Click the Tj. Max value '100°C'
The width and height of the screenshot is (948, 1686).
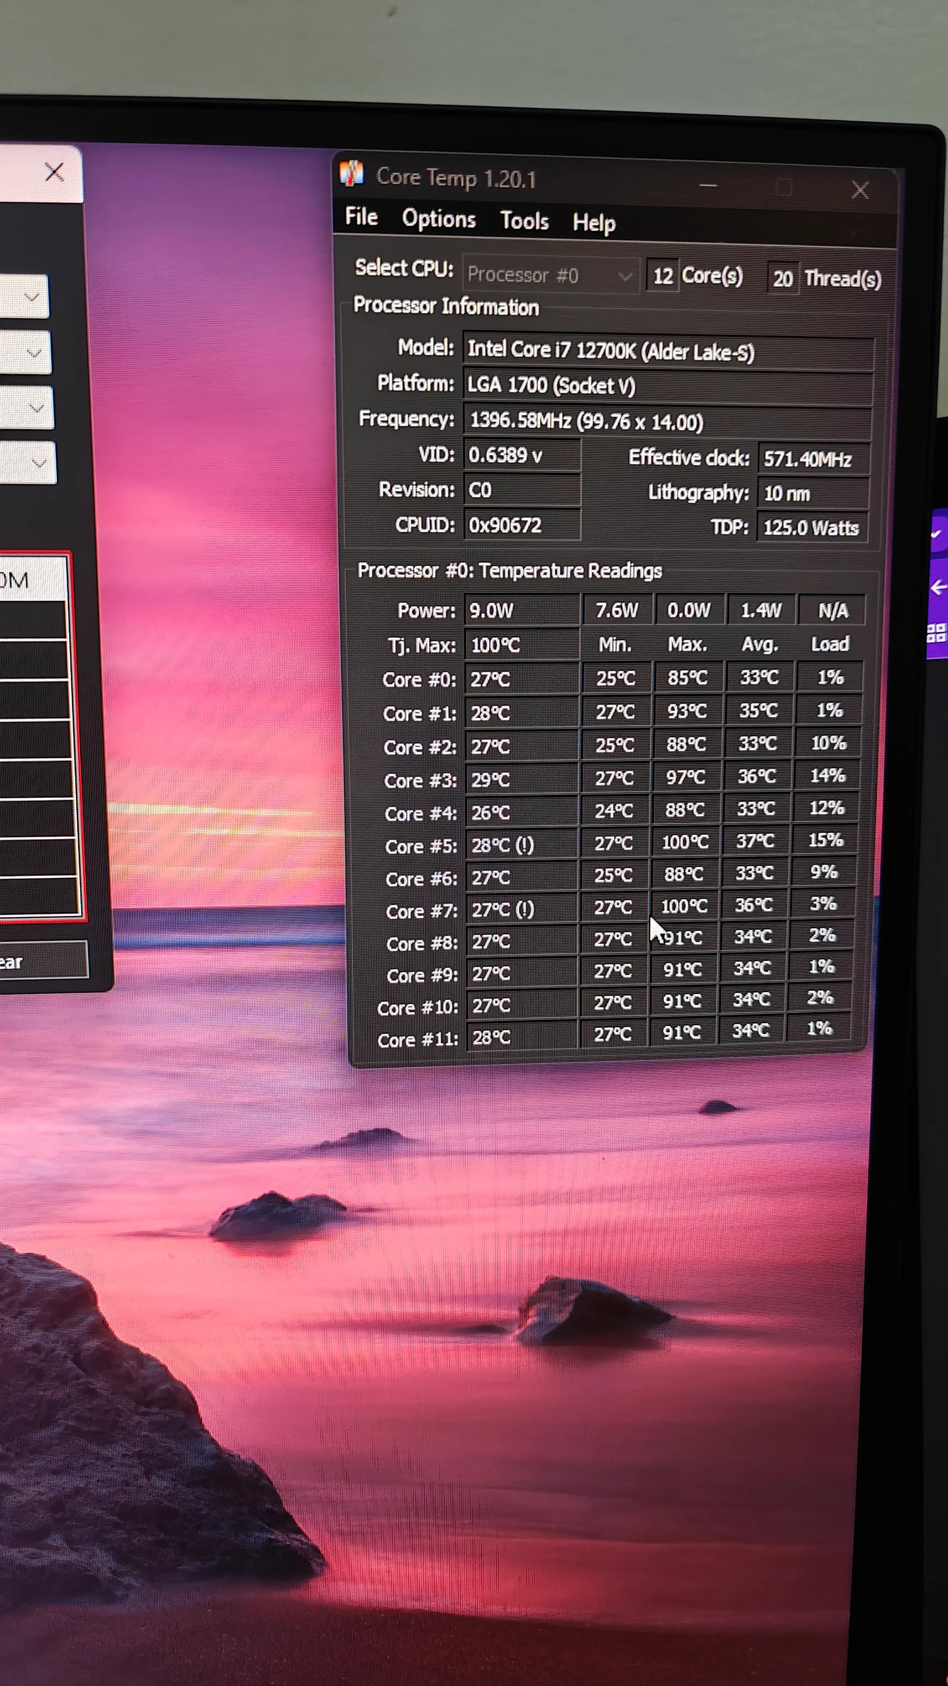pyautogui.click(x=522, y=645)
